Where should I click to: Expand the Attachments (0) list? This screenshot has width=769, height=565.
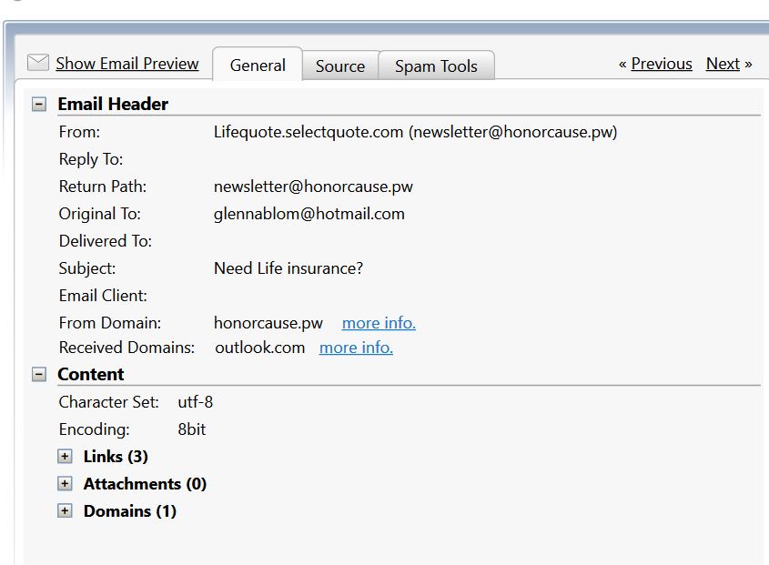tap(65, 484)
